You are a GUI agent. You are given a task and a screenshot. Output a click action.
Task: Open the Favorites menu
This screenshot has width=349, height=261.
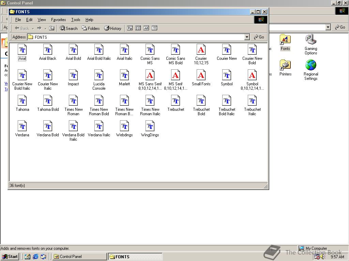[x=59, y=20]
